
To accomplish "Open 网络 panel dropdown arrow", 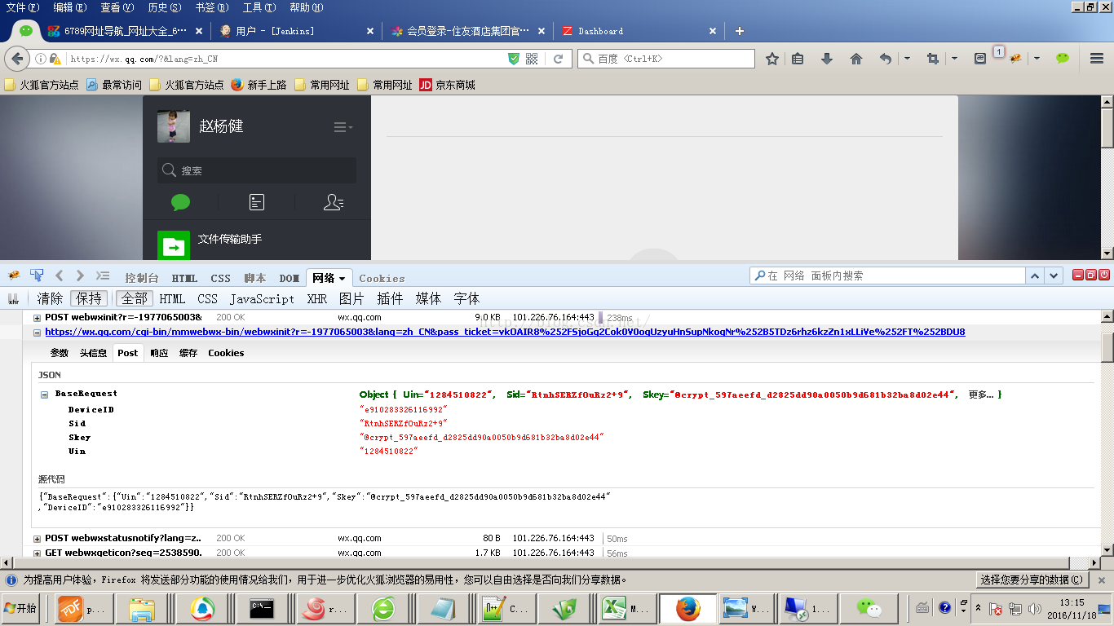I will click(x=343, y=279).
